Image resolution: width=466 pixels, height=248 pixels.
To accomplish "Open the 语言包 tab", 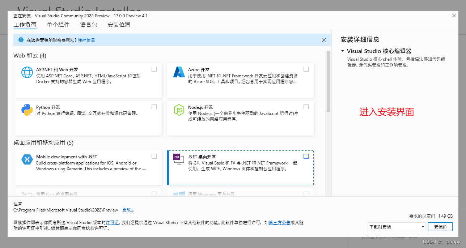I will tap(89, 24).
